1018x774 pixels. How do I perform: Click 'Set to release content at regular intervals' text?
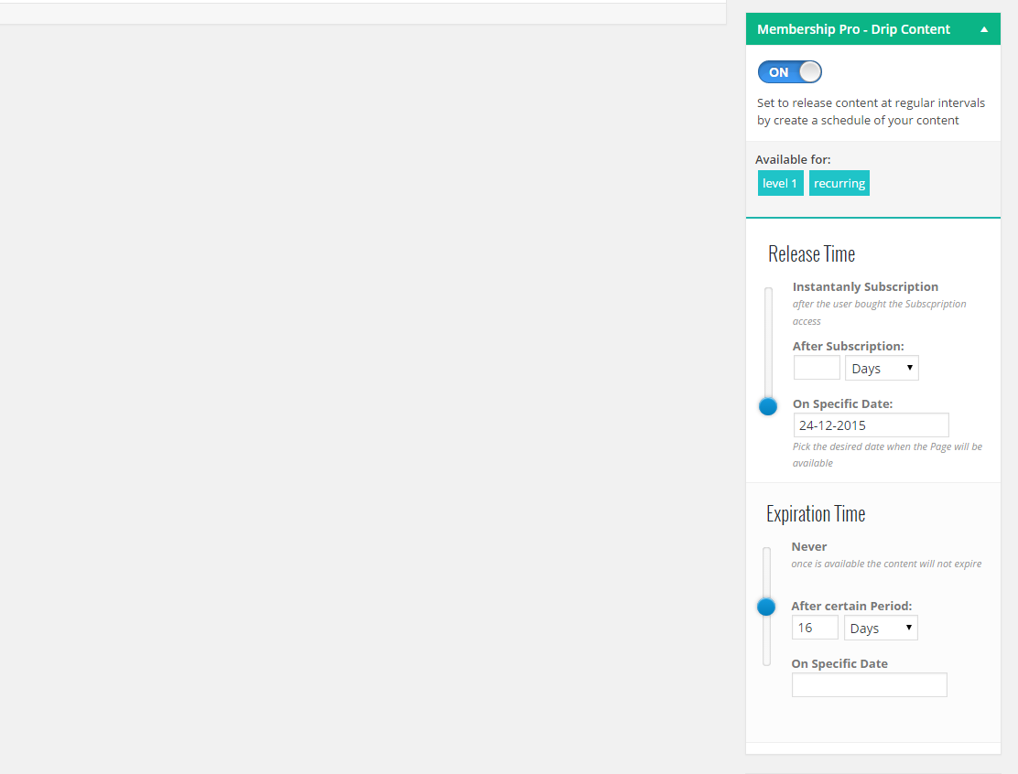point(871,112)
